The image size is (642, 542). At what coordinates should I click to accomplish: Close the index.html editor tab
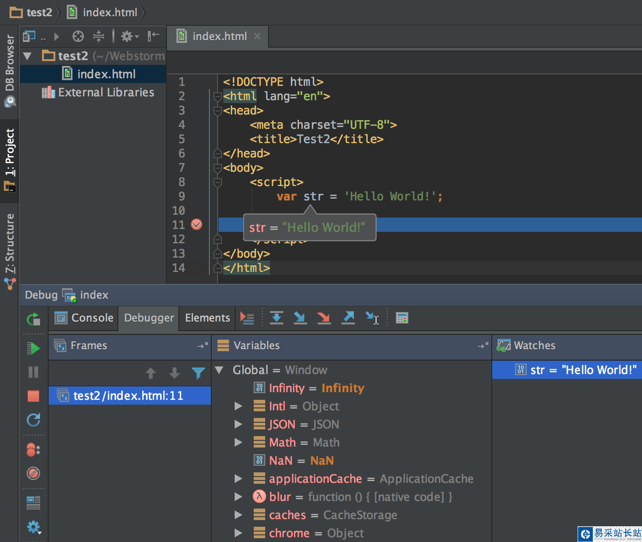pos(258,36)
